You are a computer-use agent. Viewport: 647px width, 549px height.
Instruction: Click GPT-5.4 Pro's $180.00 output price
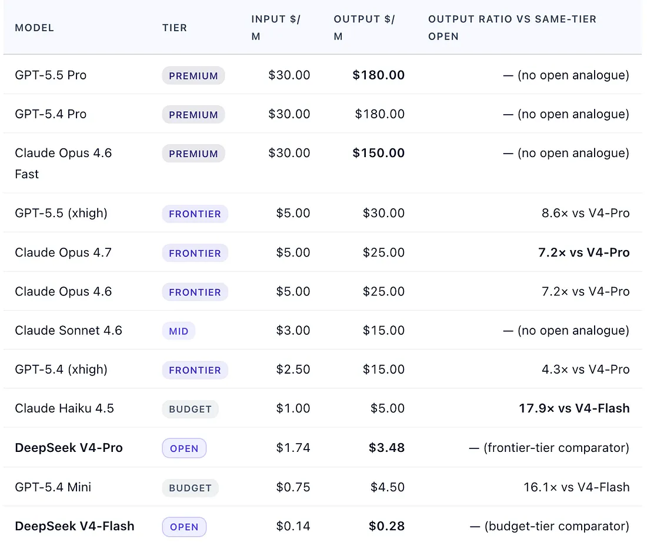point(379,114)
